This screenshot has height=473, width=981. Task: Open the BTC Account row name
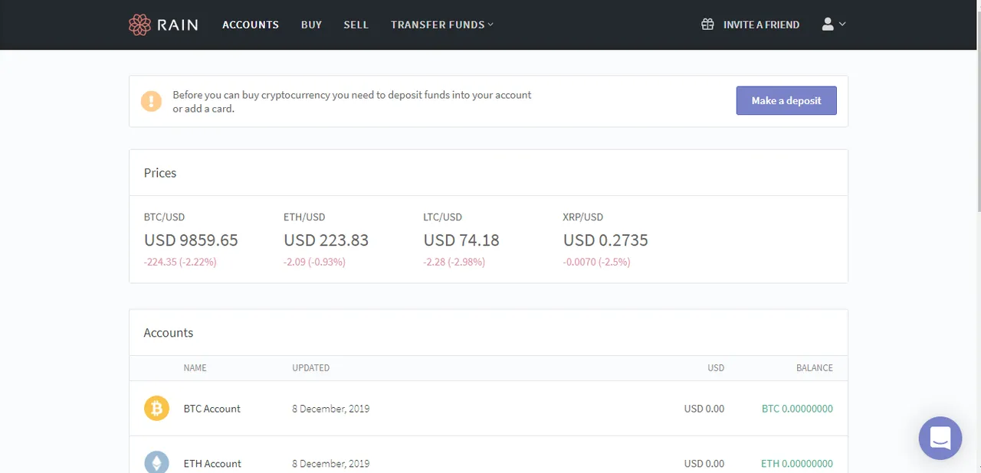[212, 409]
